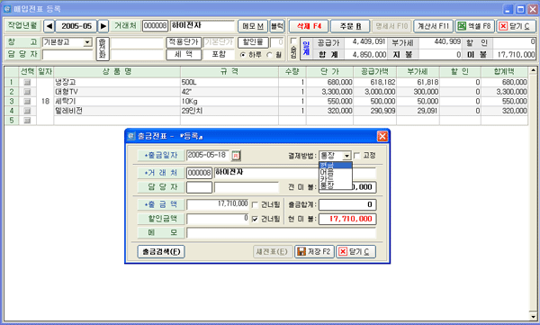Select the 하루 radio button
Image resolution: width=540 pixels, height=325 pixels.
click(243, 55)
